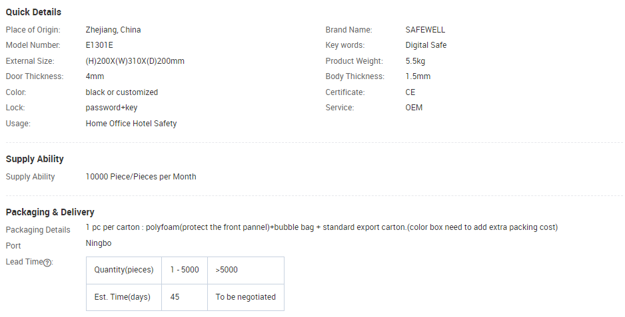Click the Packaging & Delivery heading

click(x=50, y=213)
